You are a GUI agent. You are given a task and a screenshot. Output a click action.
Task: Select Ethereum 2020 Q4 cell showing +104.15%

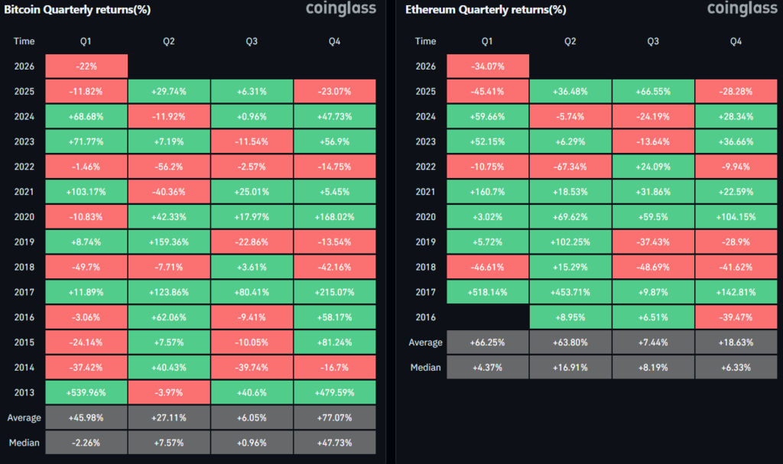pos(736,216)
